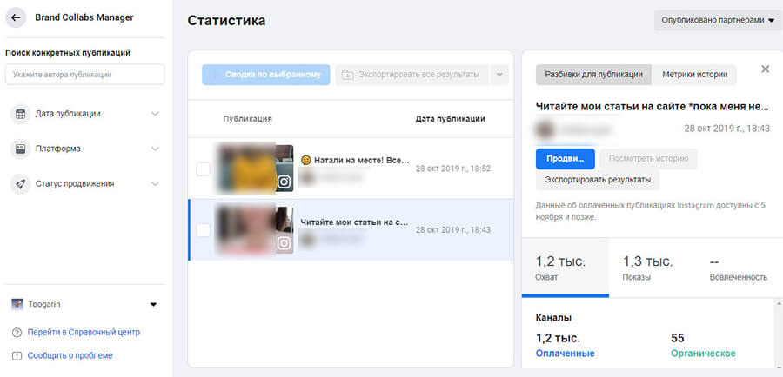Expand the Статус продвижения filter
783x377 pixels.
[x=156, y=183]
